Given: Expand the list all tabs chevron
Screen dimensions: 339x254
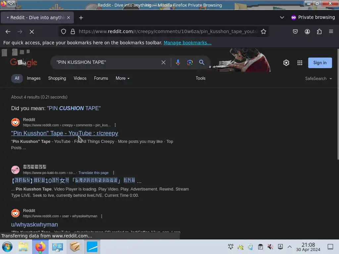Looking at the screenshot, I should (x=282, y=17).
